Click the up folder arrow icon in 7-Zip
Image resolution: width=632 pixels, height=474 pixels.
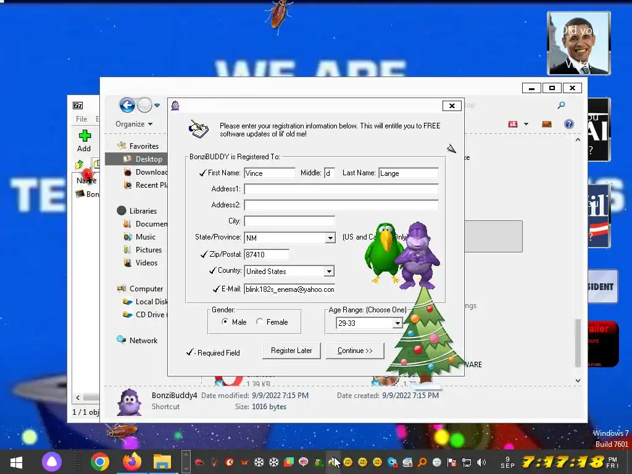click(x=80, y=164)
